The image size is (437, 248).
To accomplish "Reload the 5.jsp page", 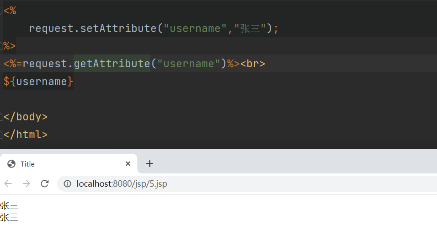I will 45,183.
